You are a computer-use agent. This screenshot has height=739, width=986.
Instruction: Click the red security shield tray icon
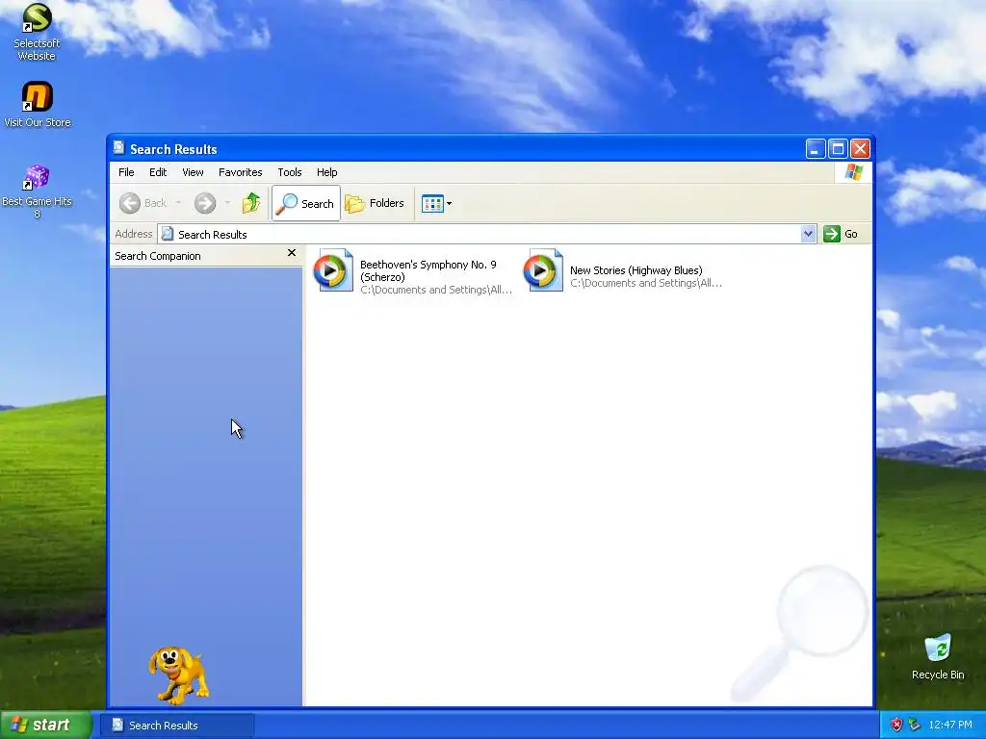(x=896, y=725)
